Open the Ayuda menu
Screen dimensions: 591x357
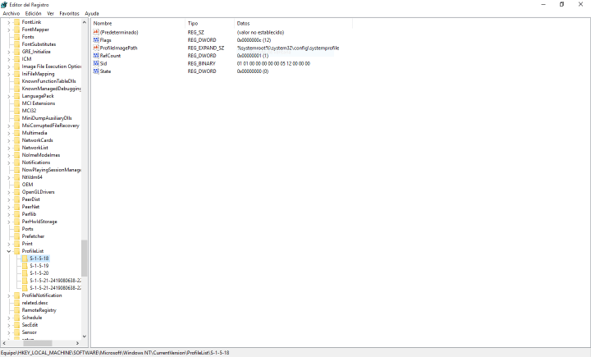pyautogui.click(x=92, y=13)
